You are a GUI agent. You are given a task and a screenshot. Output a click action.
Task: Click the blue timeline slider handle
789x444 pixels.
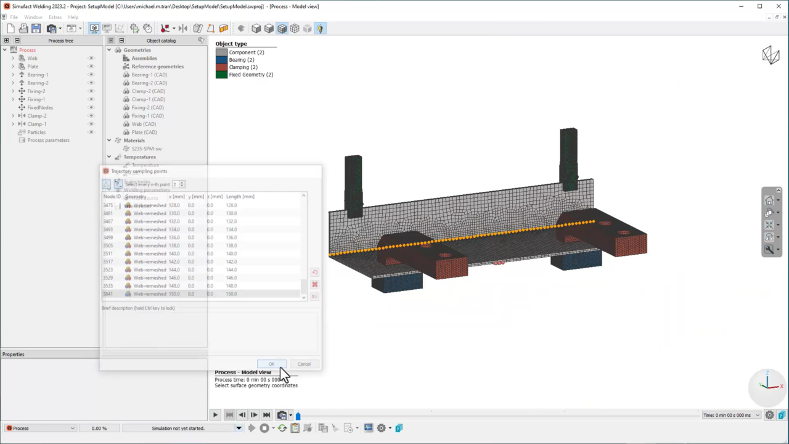click(298, 416)
